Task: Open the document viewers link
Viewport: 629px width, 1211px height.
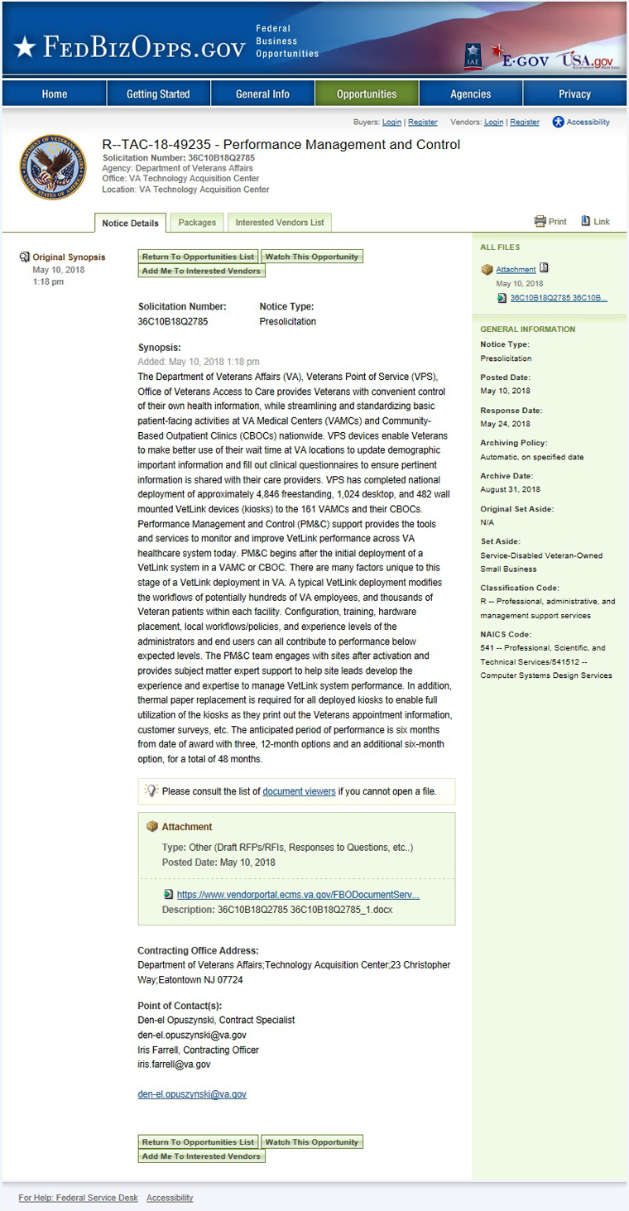Action: click(299, 791)
